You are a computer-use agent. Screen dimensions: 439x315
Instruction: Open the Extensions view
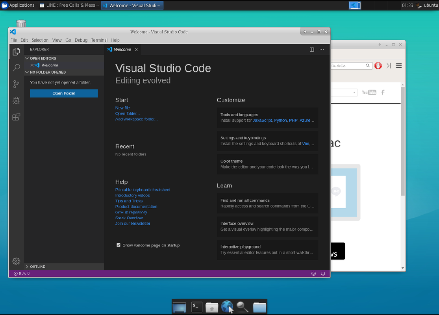click(x=16, y=117)
